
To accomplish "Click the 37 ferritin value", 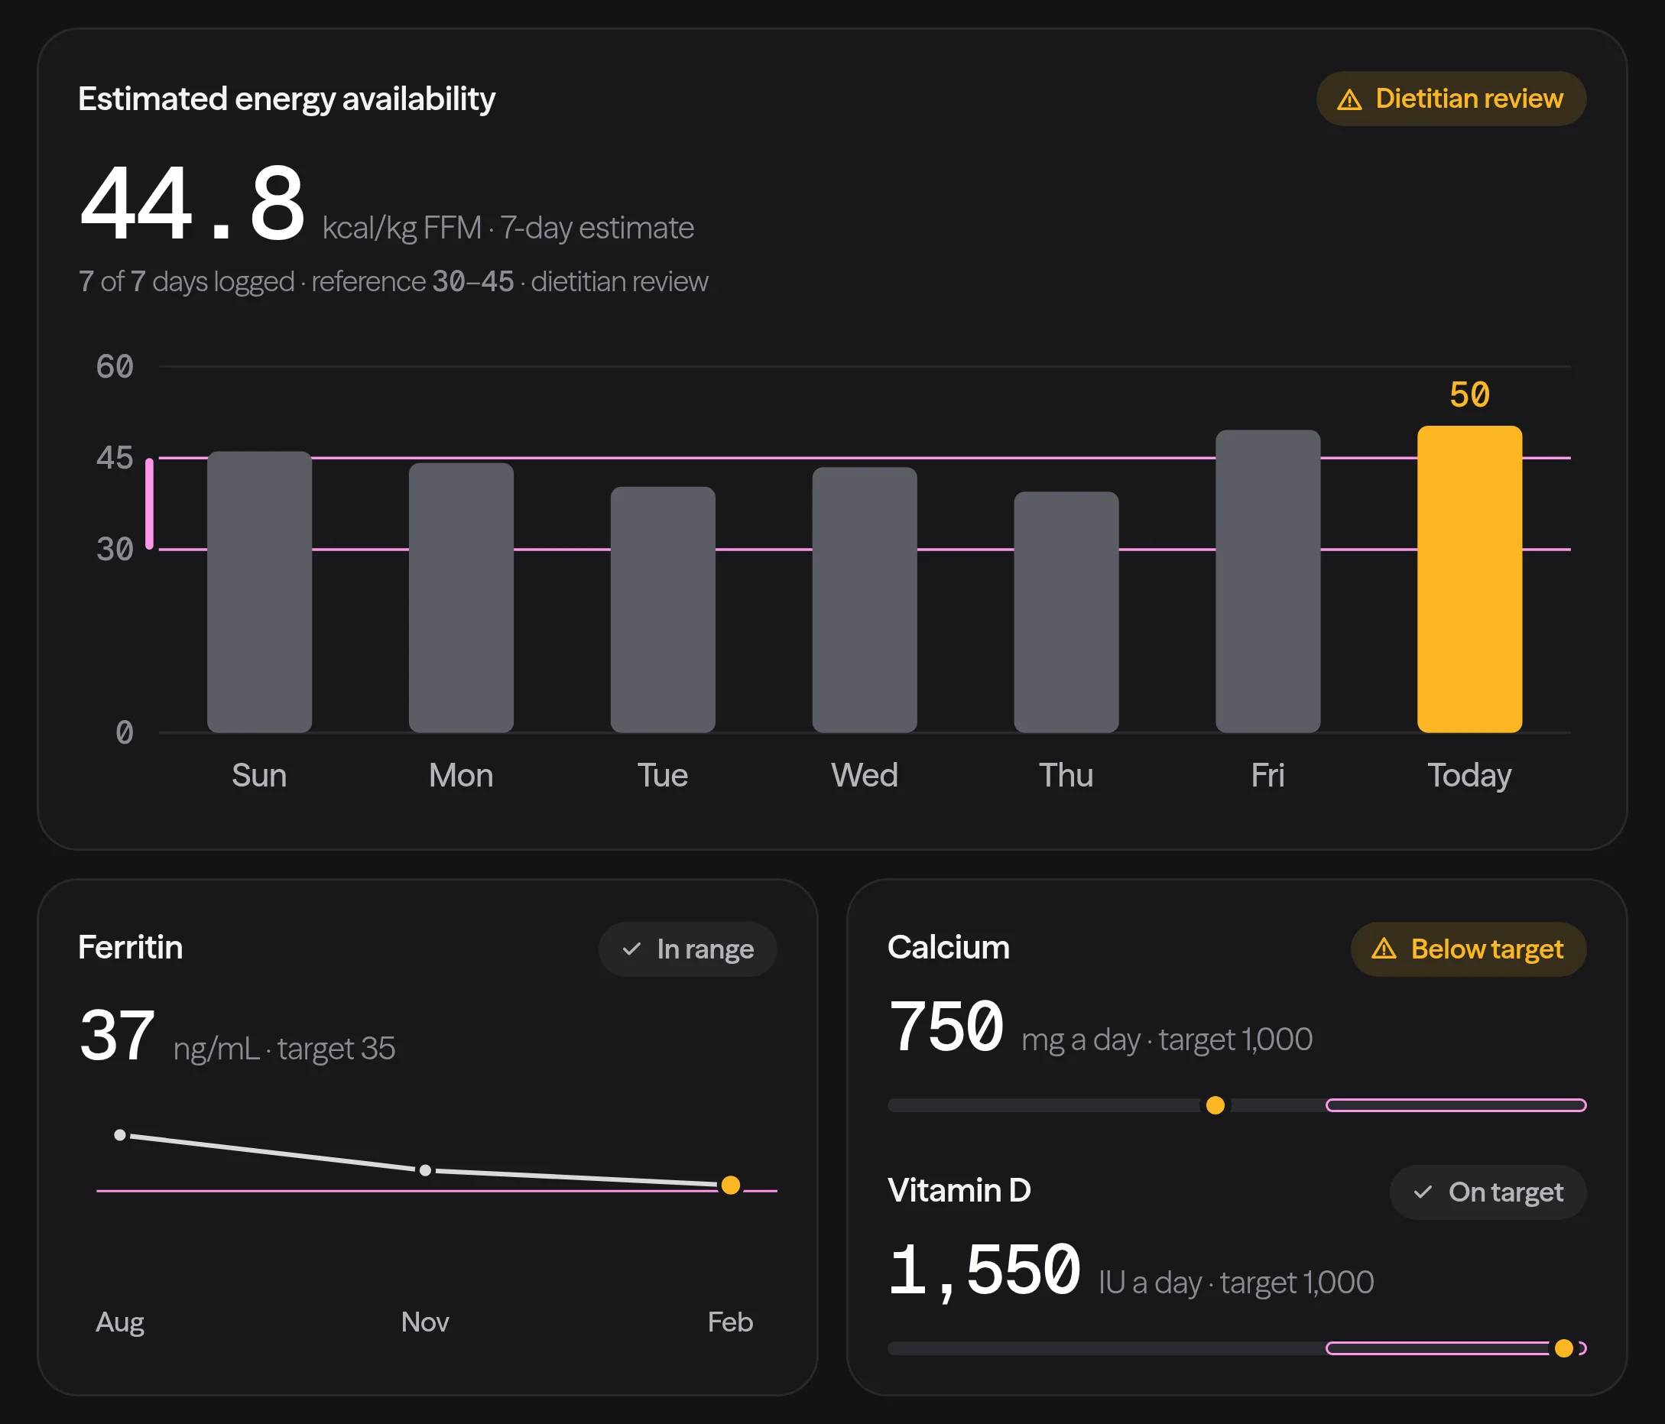I will (x=117, y=1035).
